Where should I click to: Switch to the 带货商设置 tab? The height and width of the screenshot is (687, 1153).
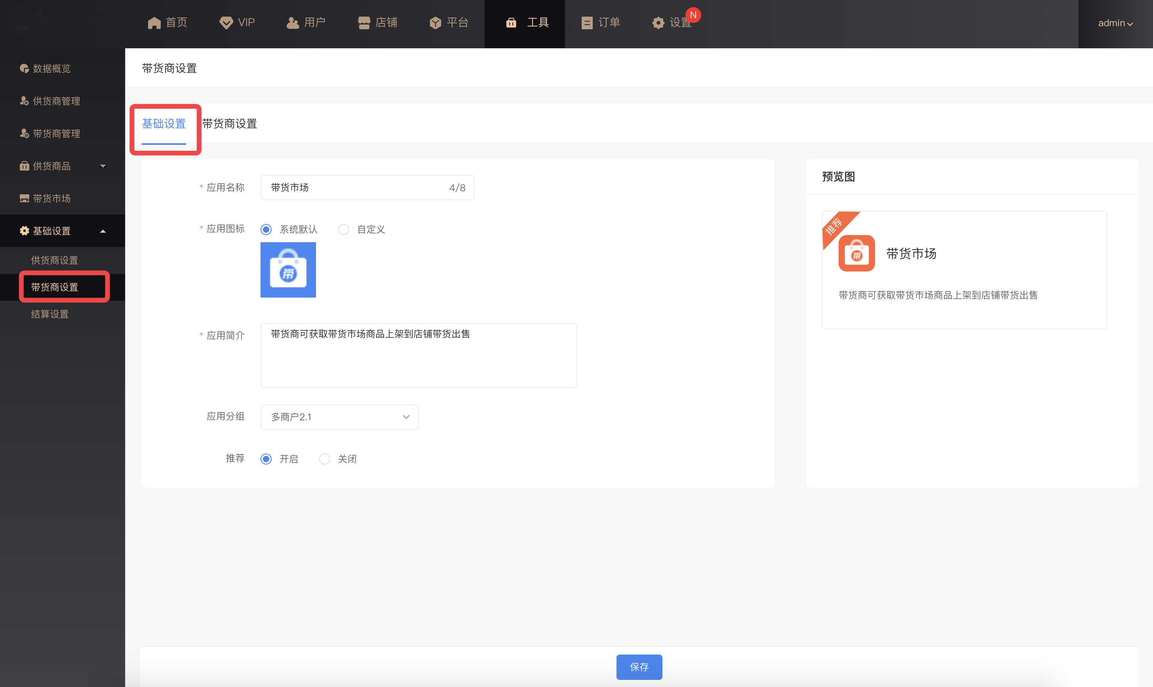coord(230,123)
